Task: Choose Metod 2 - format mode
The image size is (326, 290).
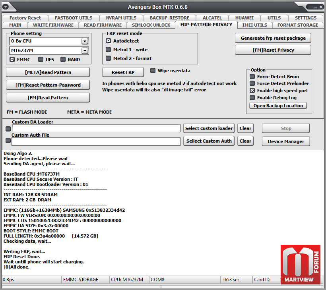Action: pos(108,58)
